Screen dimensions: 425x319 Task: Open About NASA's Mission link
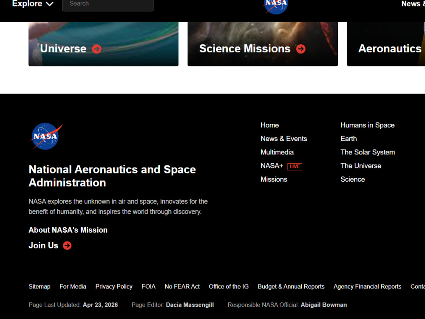pyautogui.click(x=68, y=230)
